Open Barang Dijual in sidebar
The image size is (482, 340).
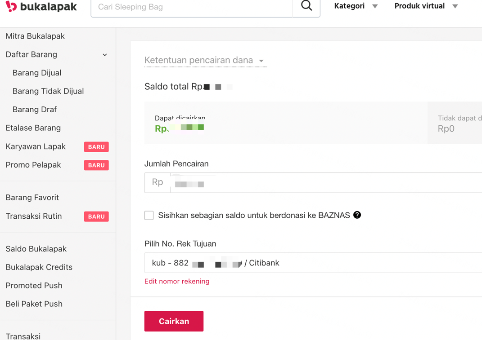coord(37,73)
